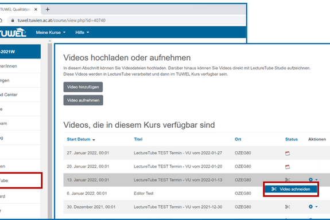The image size is (330, 220).
Task: Click the sidebar vertical scrollbar
Action: tap(50, 130)
